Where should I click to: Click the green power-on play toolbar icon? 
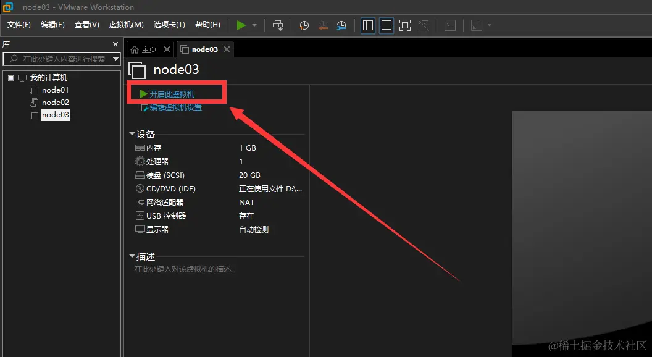click(241, 25)
